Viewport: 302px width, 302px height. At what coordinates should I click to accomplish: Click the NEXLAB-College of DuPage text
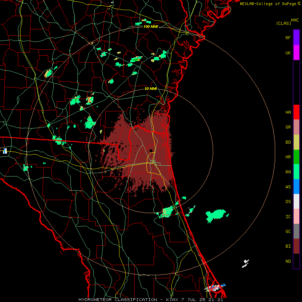[268, 4]
